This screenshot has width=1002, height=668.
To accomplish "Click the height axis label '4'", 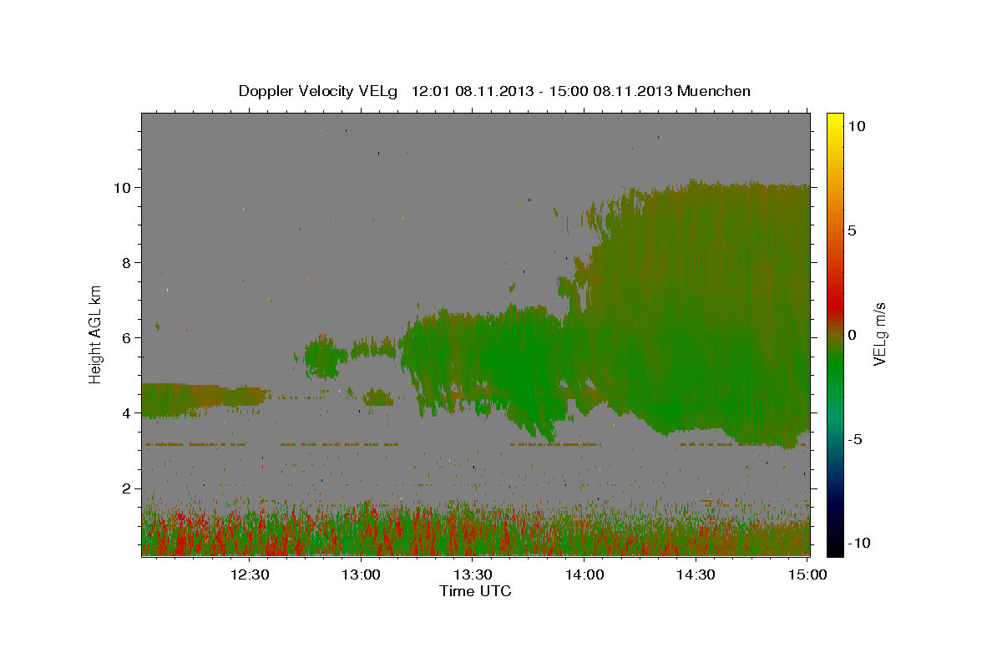I will [x=126, y=412].
